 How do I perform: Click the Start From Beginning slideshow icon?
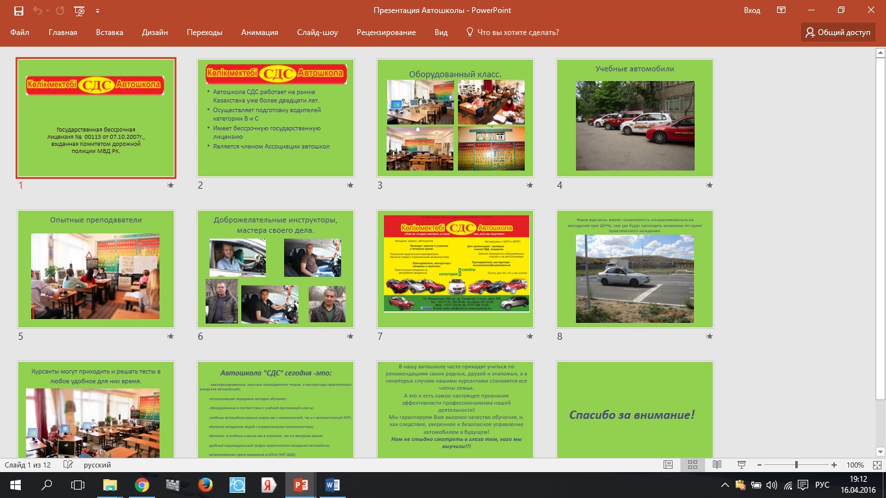(x=79, y=11)
